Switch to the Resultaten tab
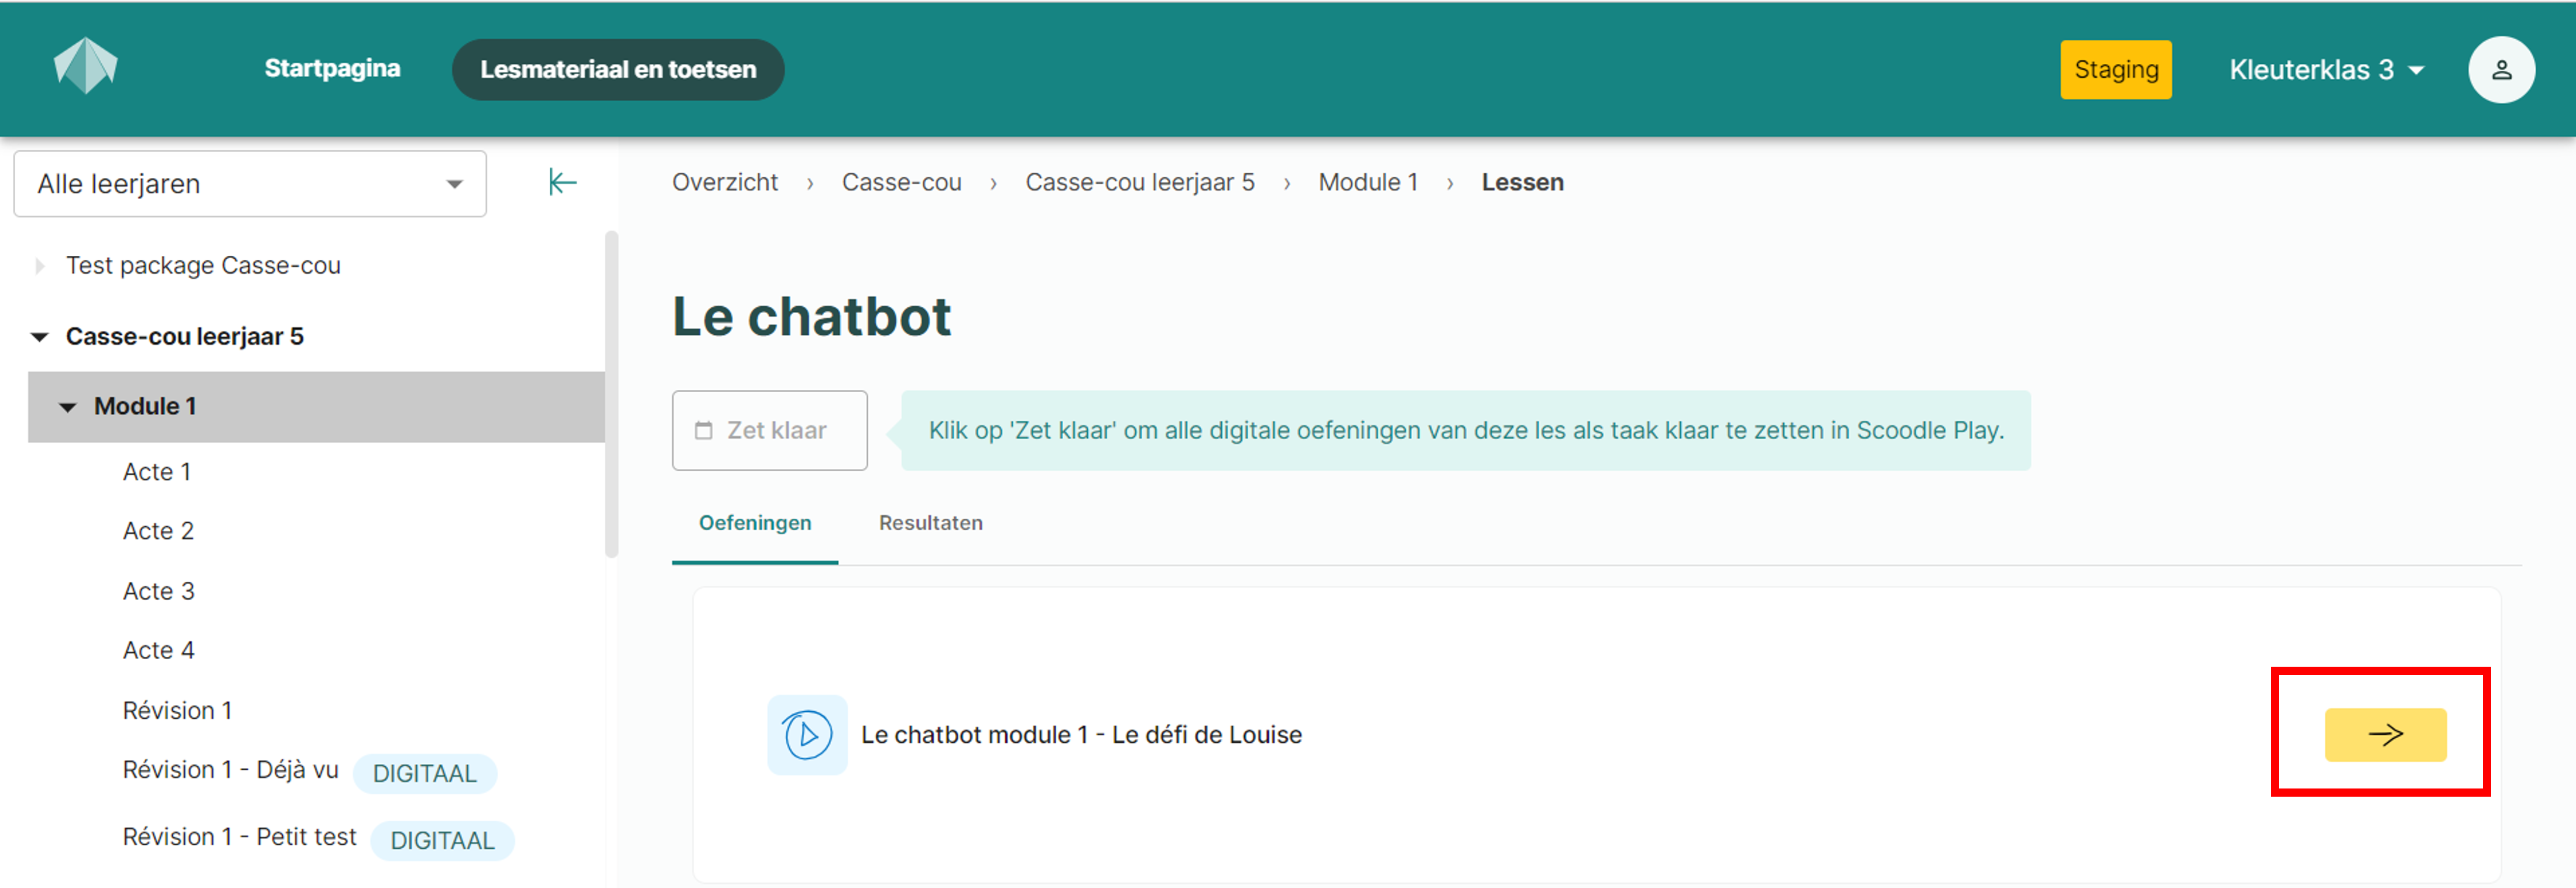This screenshot has height=888, width=2576. pos(930,522)
